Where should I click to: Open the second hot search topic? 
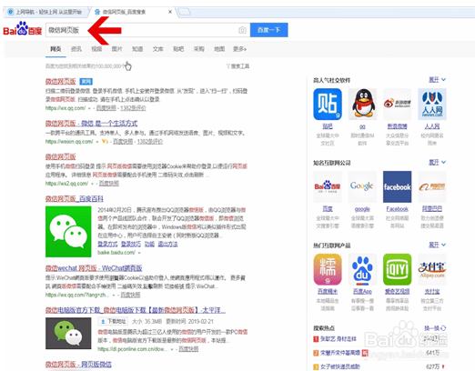340,353
